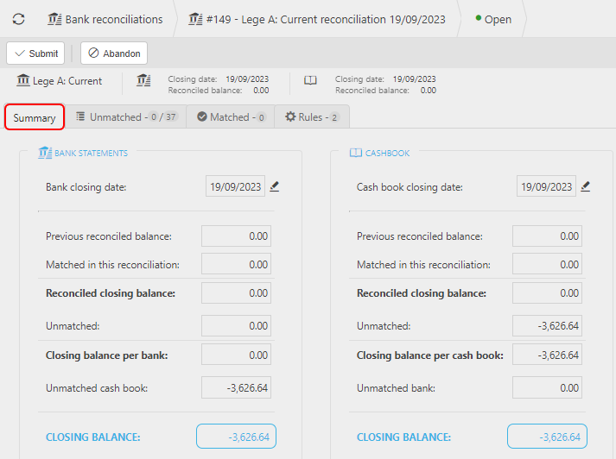The height and width of the screenshot is (459, 616).
Task: Click the Cashbook section book icon
Action: (356, 153)
